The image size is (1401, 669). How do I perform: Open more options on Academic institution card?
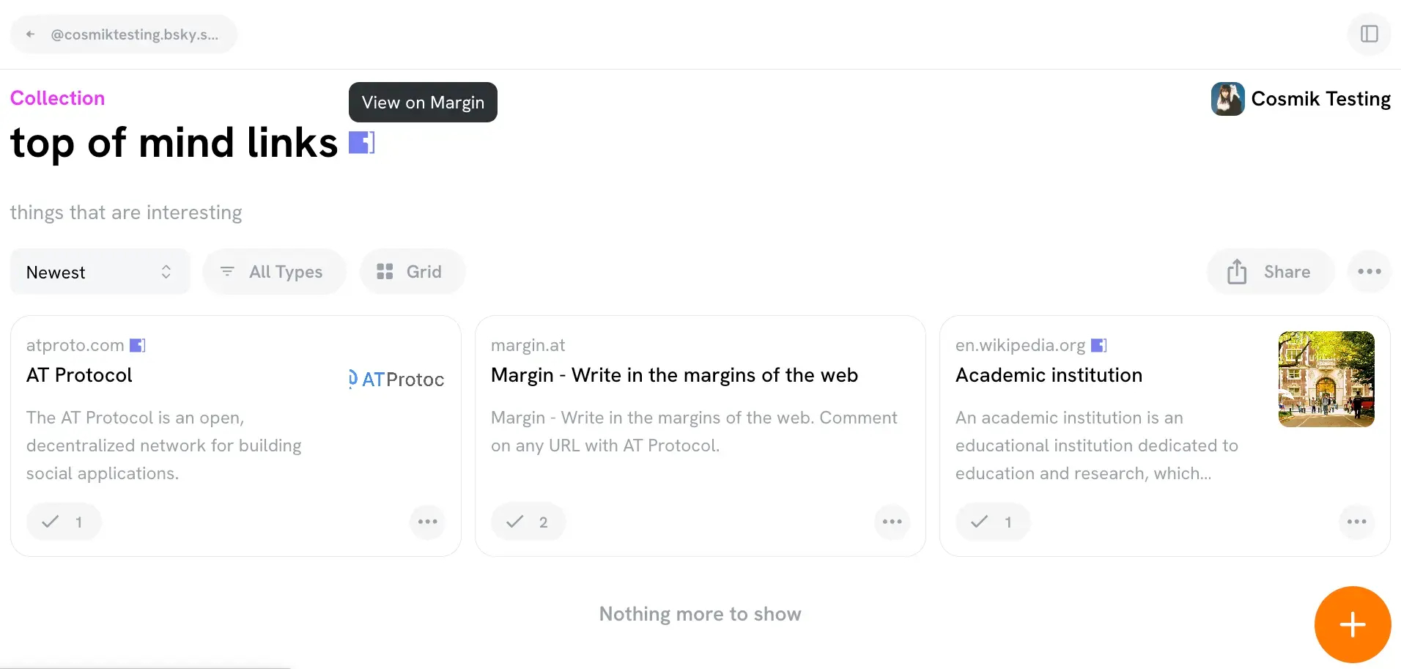click(x=1356, y=522)
